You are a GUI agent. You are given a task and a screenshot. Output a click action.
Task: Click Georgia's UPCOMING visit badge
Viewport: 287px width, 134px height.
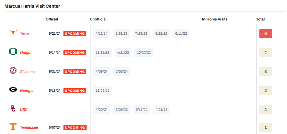(x=75, y=90)
